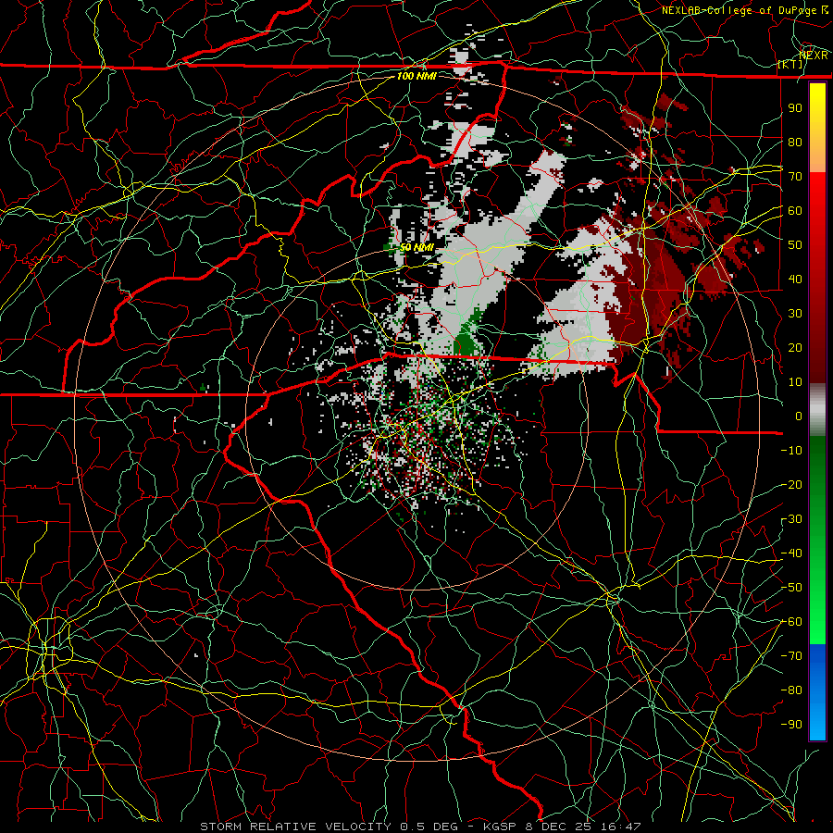This screenshot has height=833, width=833.
Task: Select the positive 90 knot scale label
Action: coord(795,108)
